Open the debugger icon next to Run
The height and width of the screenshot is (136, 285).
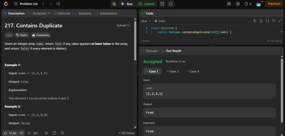114,4
